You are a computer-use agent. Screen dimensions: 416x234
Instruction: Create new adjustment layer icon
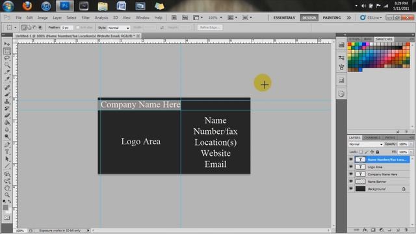tap(382, 229)
